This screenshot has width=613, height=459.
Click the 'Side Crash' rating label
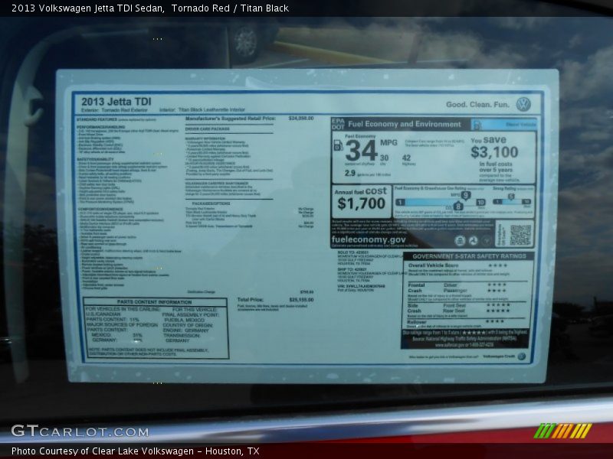tap(414, 308)
